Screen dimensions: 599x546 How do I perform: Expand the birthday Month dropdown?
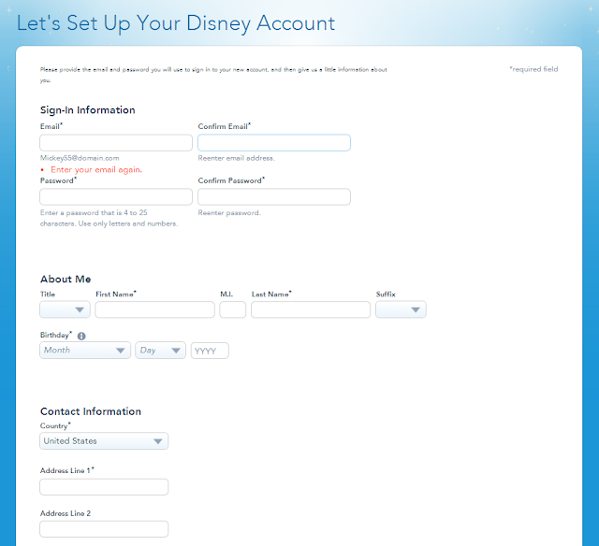coord(85,351)
